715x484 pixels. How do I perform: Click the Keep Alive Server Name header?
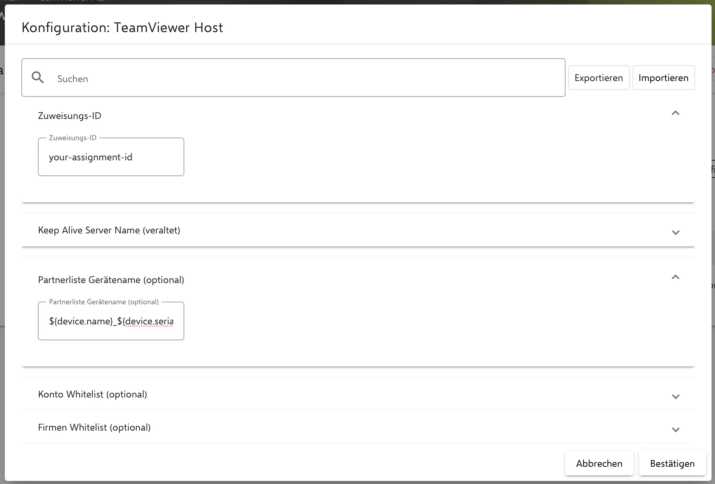(x=109, y=230)
